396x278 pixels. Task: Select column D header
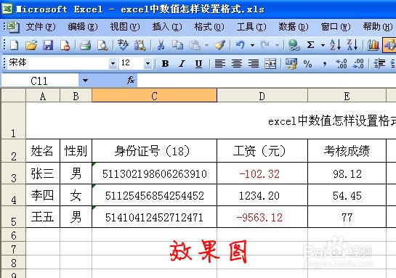pyautogui.click(x=262, y=96)
